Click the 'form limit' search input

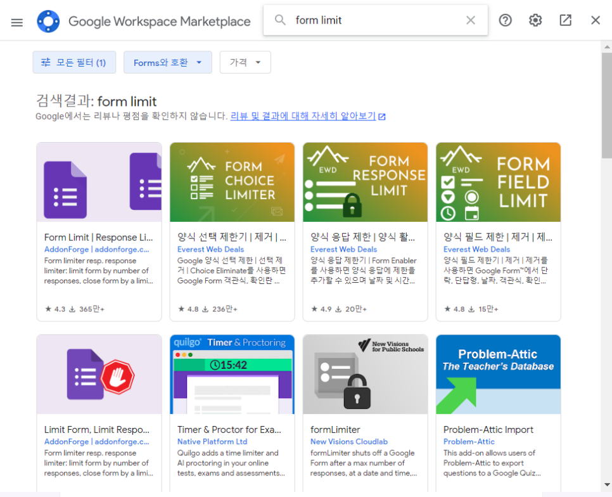(x=376, y=20)
